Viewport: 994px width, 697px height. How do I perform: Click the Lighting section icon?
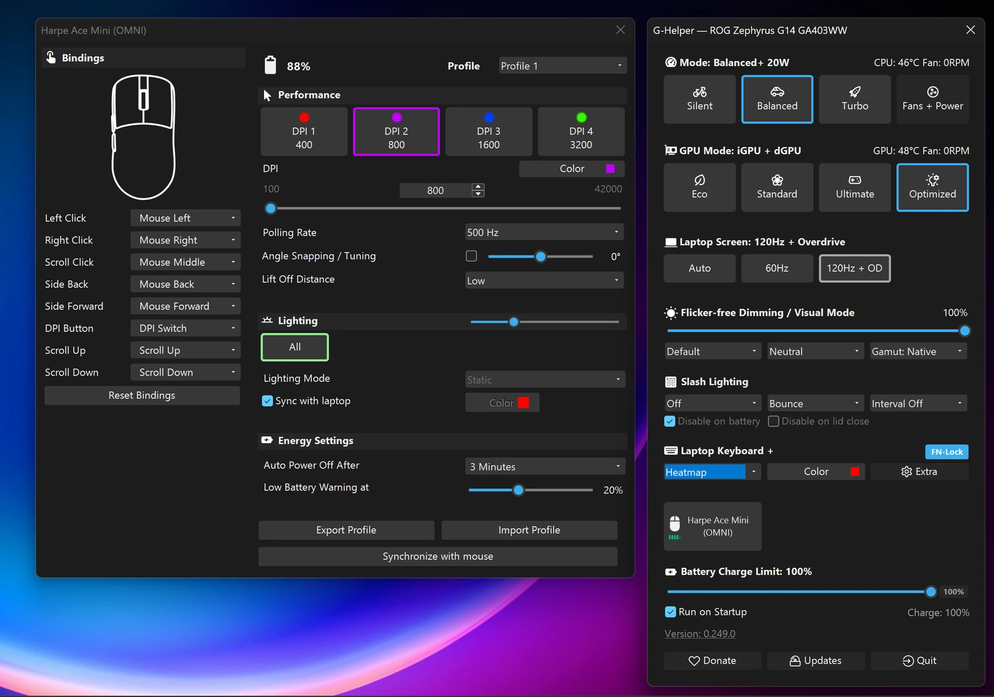pyautogui.click(x=267, y=321)
